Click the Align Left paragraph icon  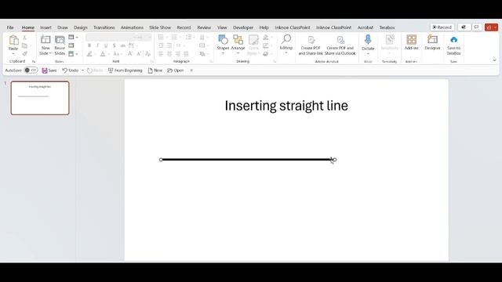161,54
